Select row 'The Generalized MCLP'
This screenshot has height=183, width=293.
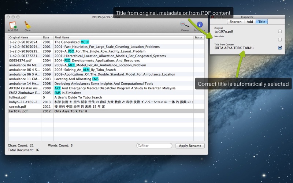(106, 42)
